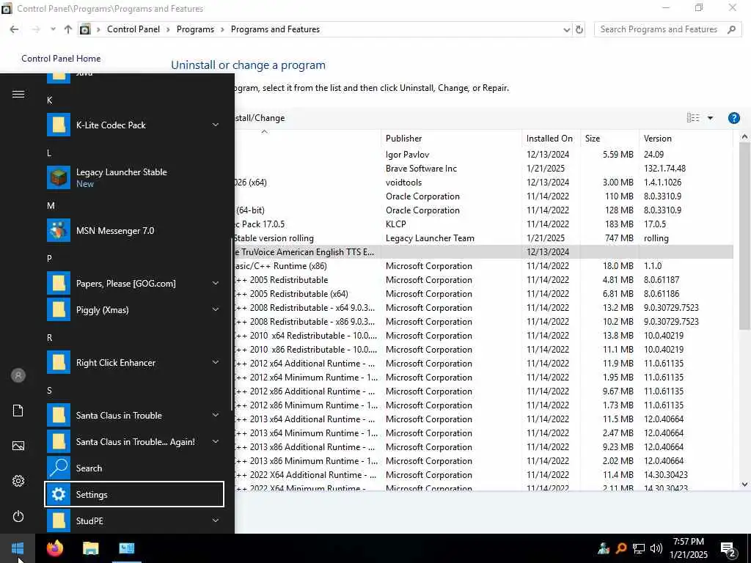This screenshot has width=751, height=563.
Task: Click the Refresh button in address bar
Action: pos(579,29)
